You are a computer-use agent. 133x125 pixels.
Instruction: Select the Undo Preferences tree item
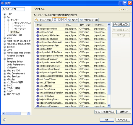(x=16, y=64)
